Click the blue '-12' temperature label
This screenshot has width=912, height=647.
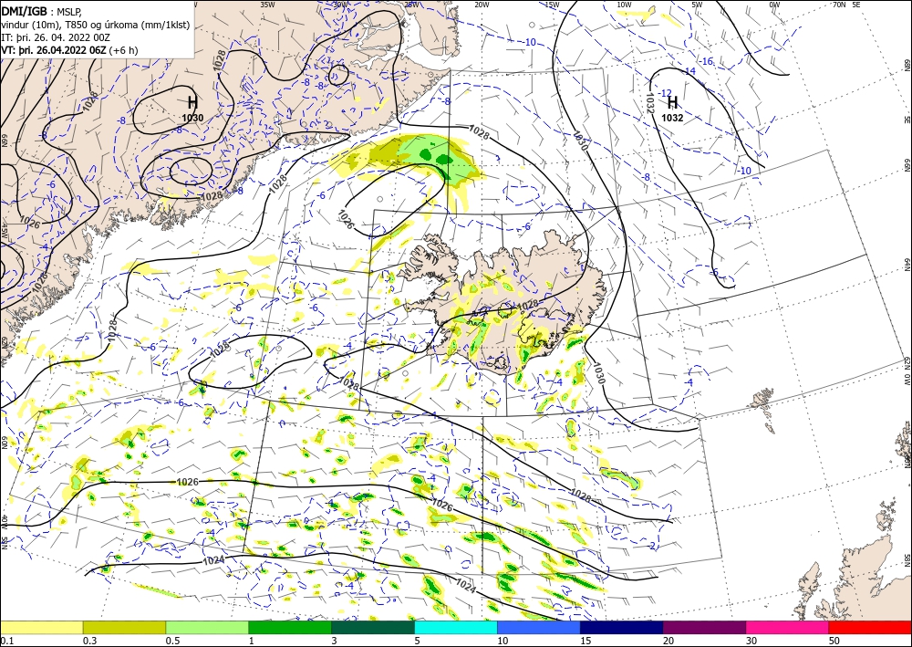tap(665, 93)
